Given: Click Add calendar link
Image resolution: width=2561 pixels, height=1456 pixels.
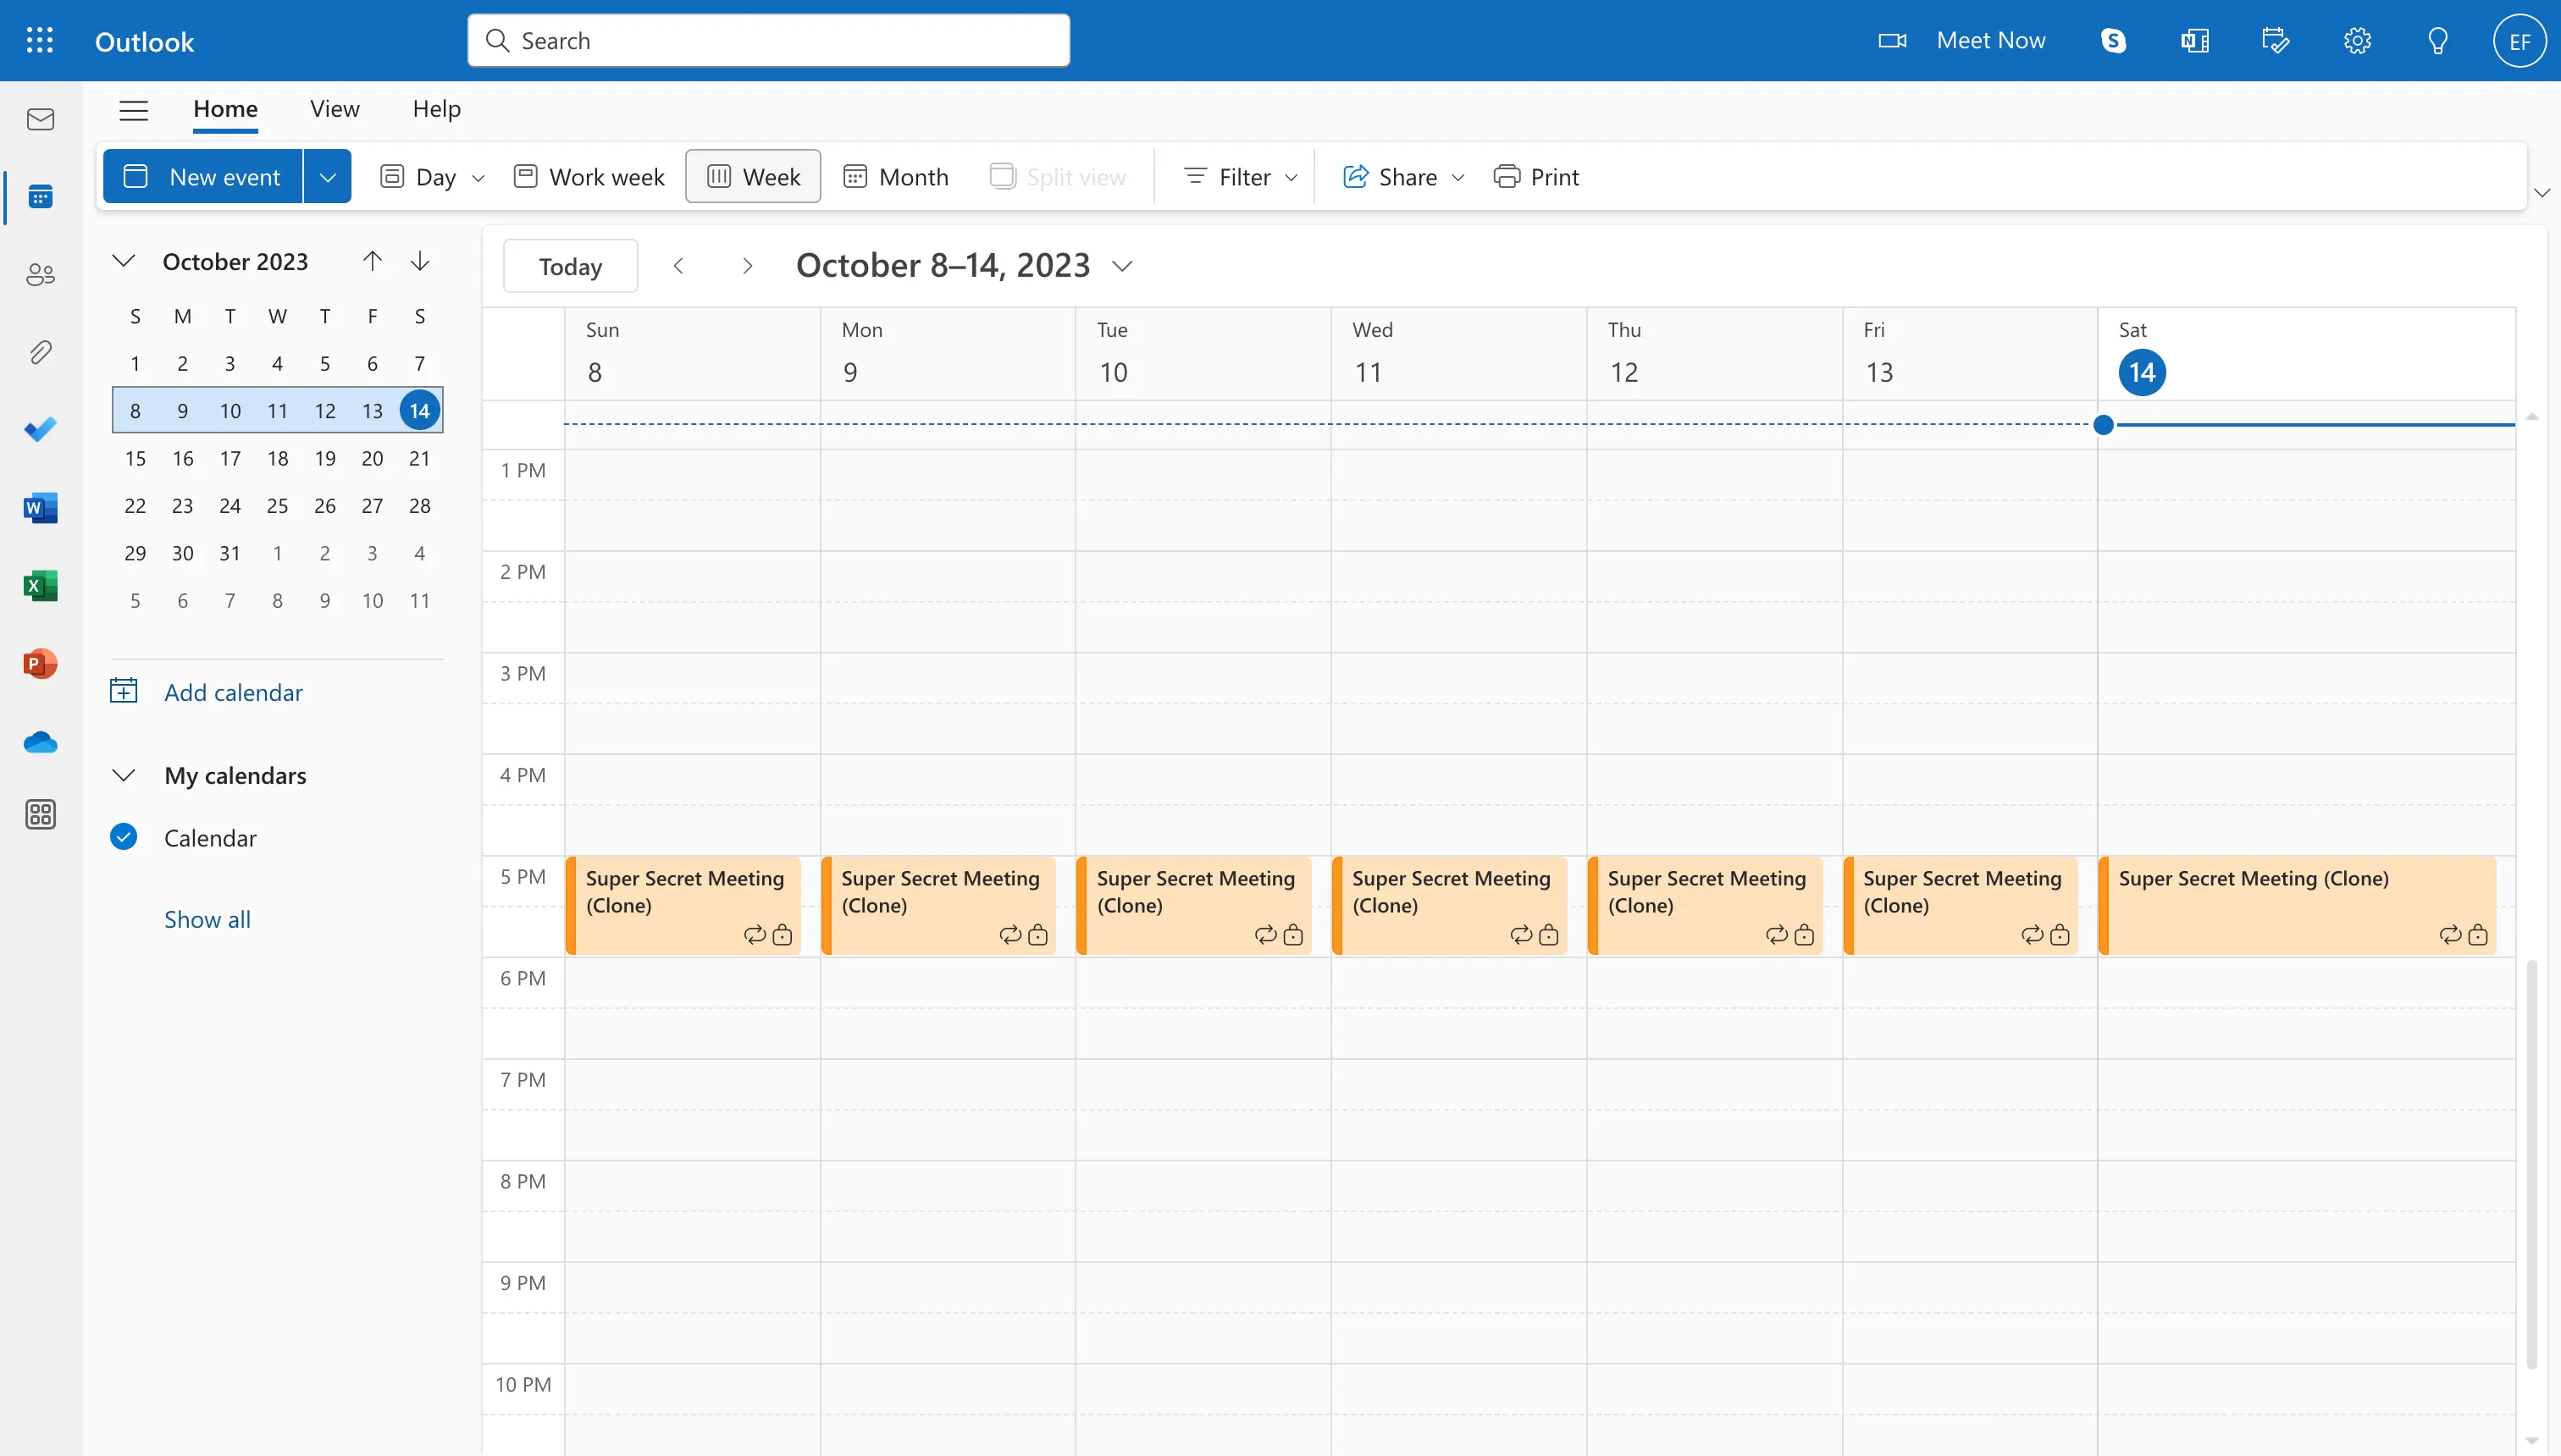Looking at the screenshot, I should tap(232, 691).
